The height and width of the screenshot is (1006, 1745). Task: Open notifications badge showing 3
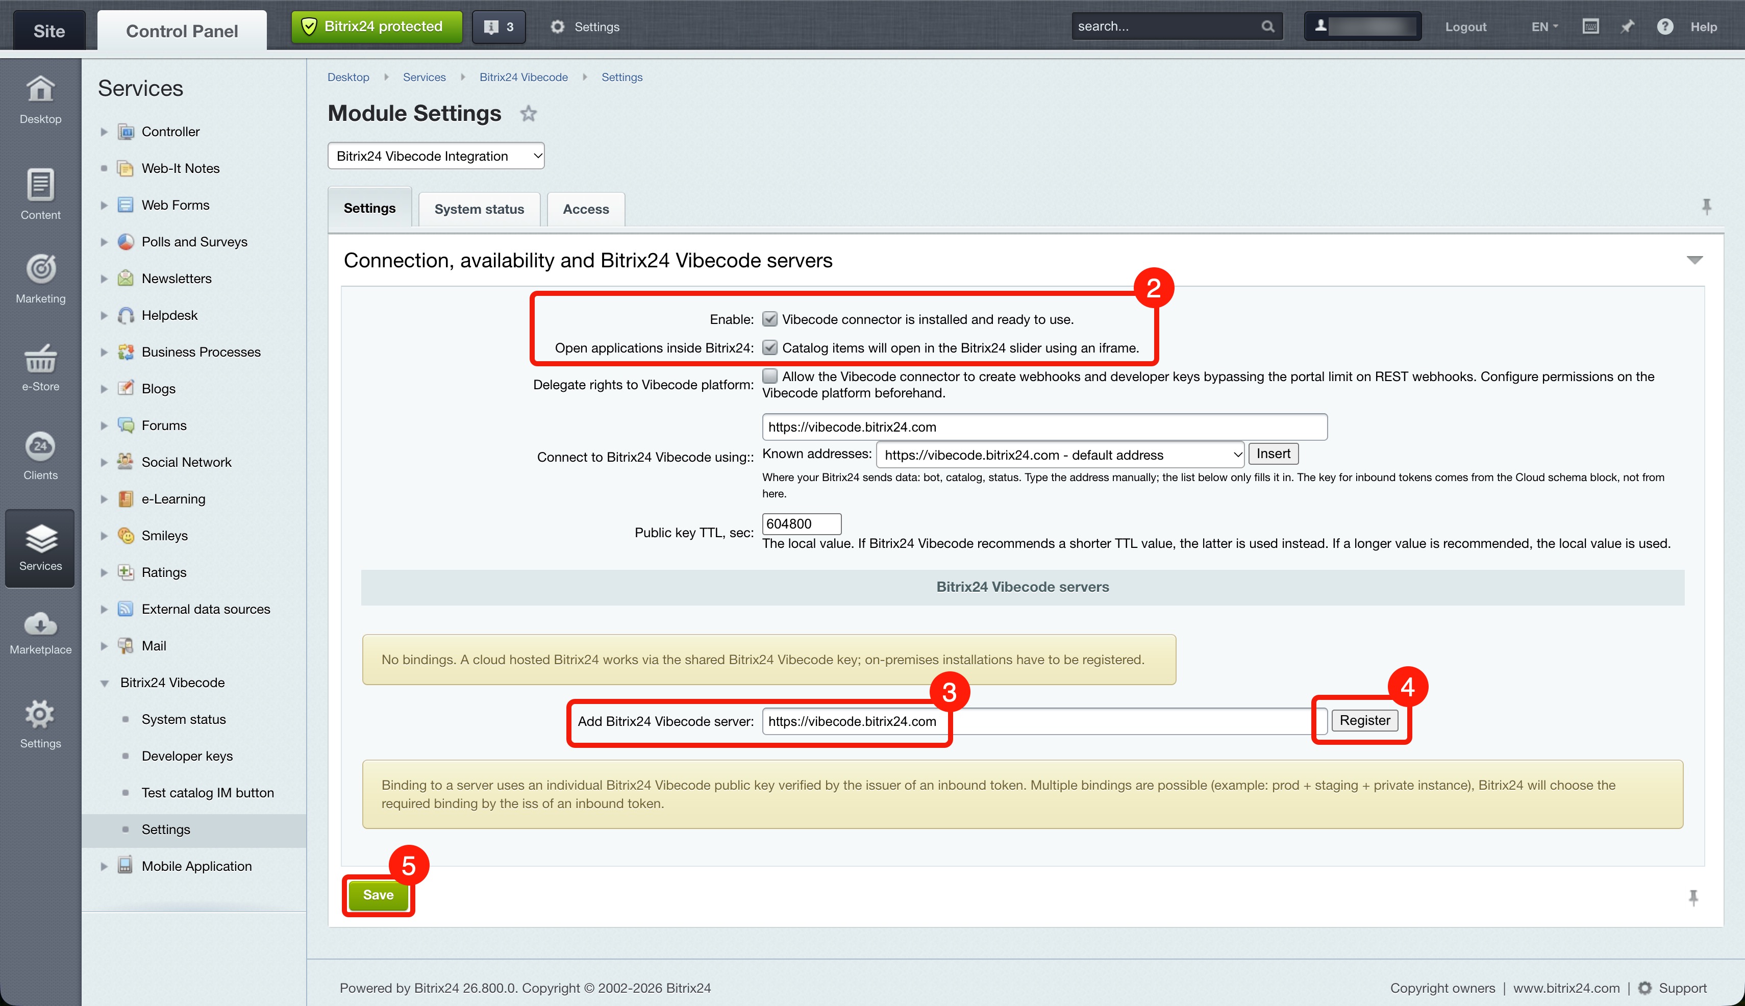click(499, 27)
